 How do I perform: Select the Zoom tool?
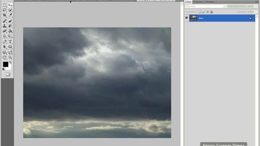[10, 58]
